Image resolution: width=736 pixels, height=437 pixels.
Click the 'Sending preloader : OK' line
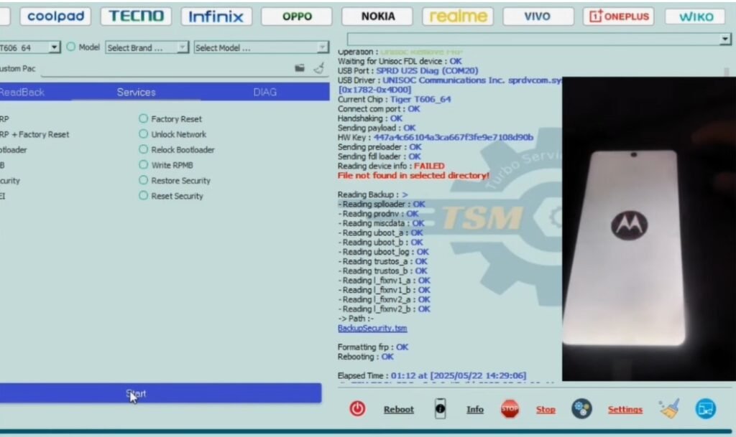coord(379,147)
